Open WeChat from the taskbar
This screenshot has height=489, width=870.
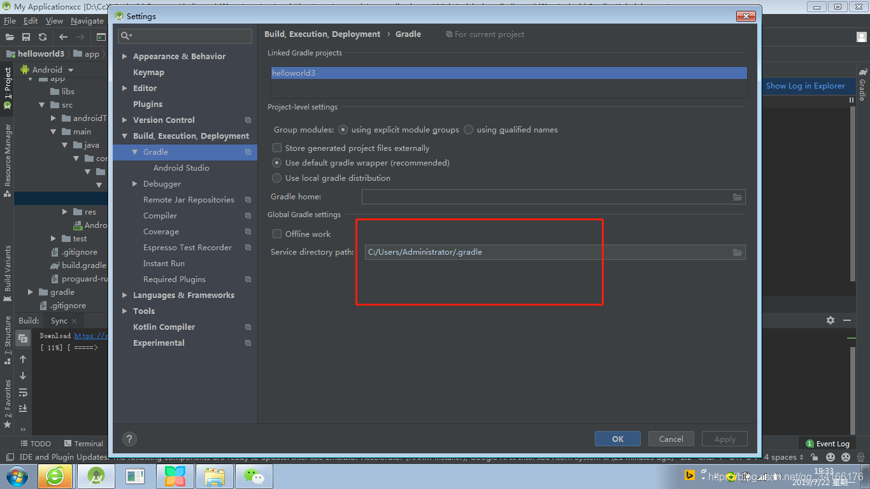(x=254, y=476)
